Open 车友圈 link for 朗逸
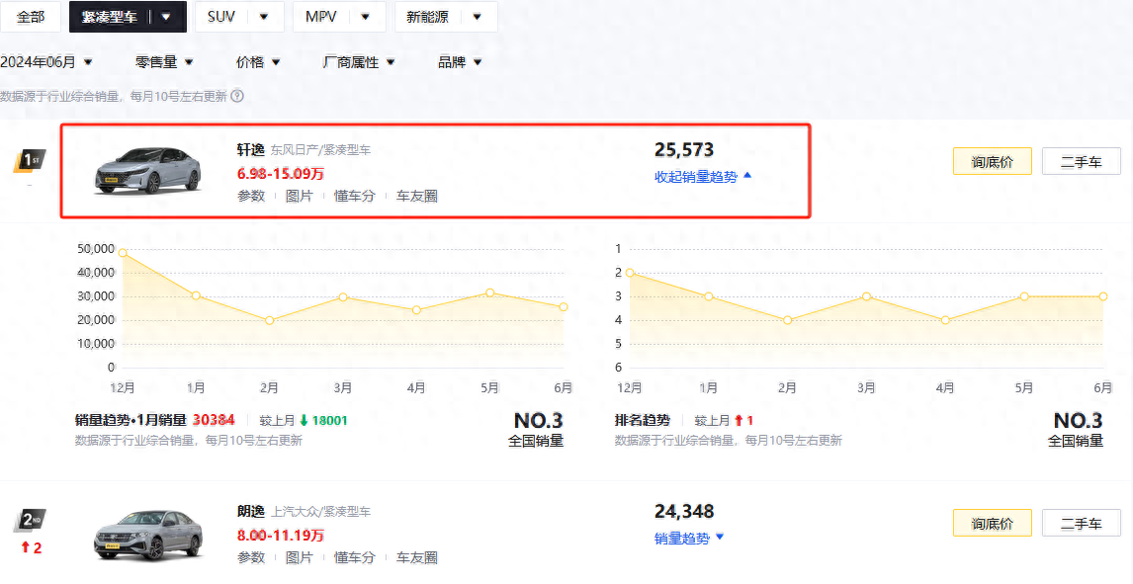 416,557
